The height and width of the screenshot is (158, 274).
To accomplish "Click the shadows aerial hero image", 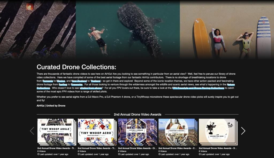I will [x=38, y=29].
